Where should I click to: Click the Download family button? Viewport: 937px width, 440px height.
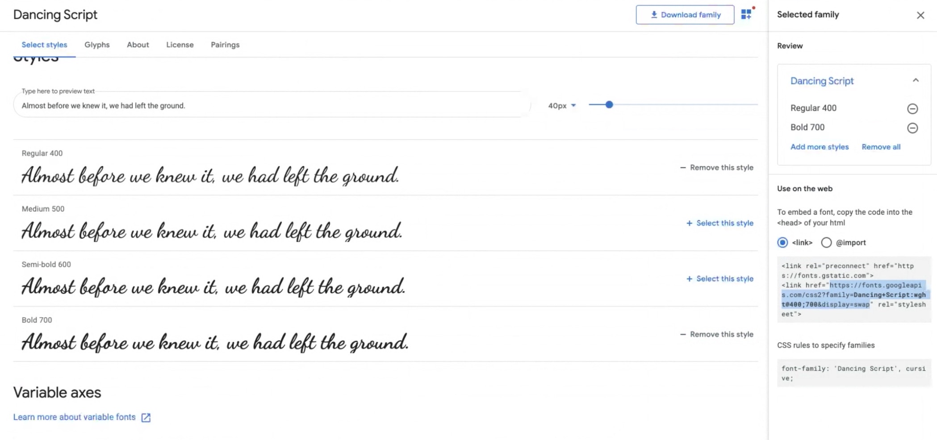[x=685, y=15]
